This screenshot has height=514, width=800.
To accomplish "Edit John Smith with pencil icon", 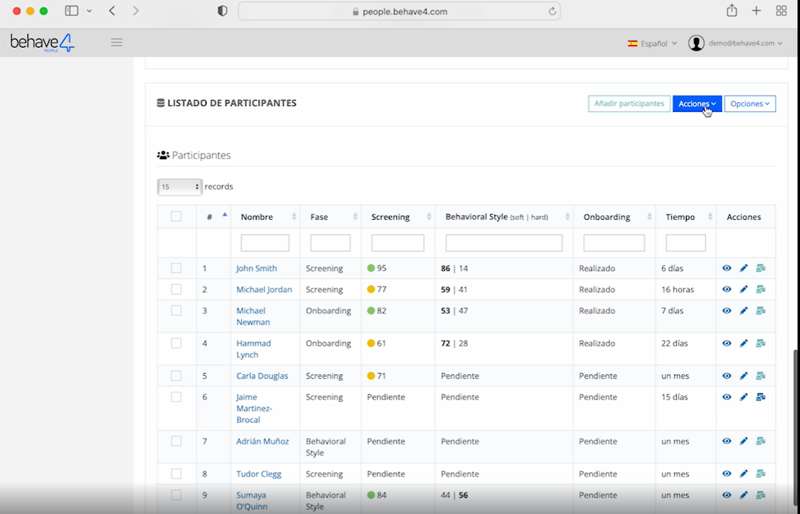I will [x=743, y=268].
